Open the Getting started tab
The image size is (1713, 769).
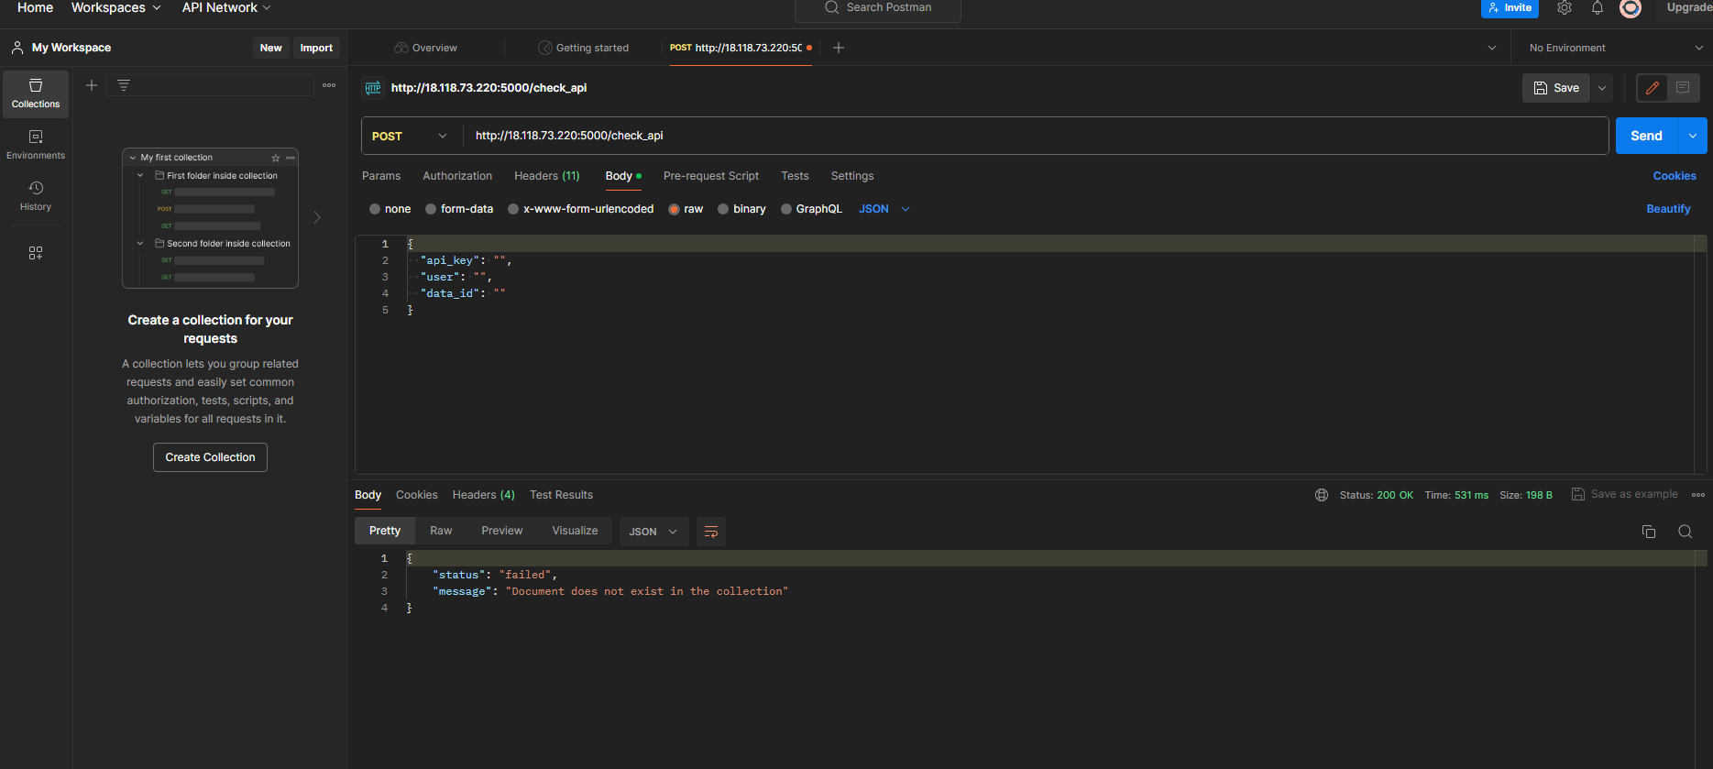coord(584,48)
